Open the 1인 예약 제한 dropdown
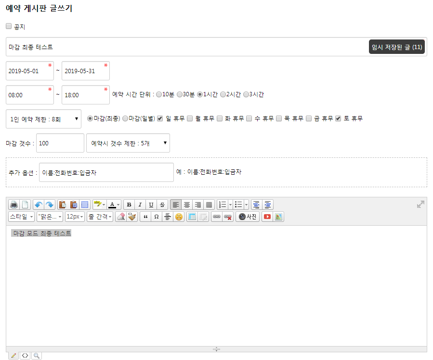 coord(44,119)
